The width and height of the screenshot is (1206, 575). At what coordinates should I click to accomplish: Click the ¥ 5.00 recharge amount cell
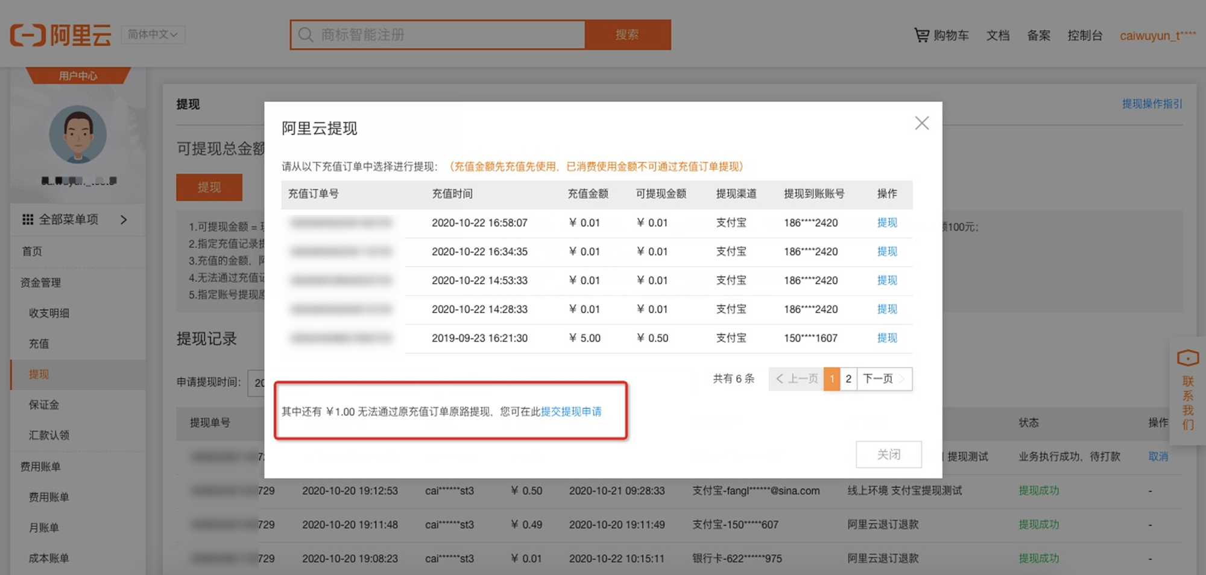584,338
